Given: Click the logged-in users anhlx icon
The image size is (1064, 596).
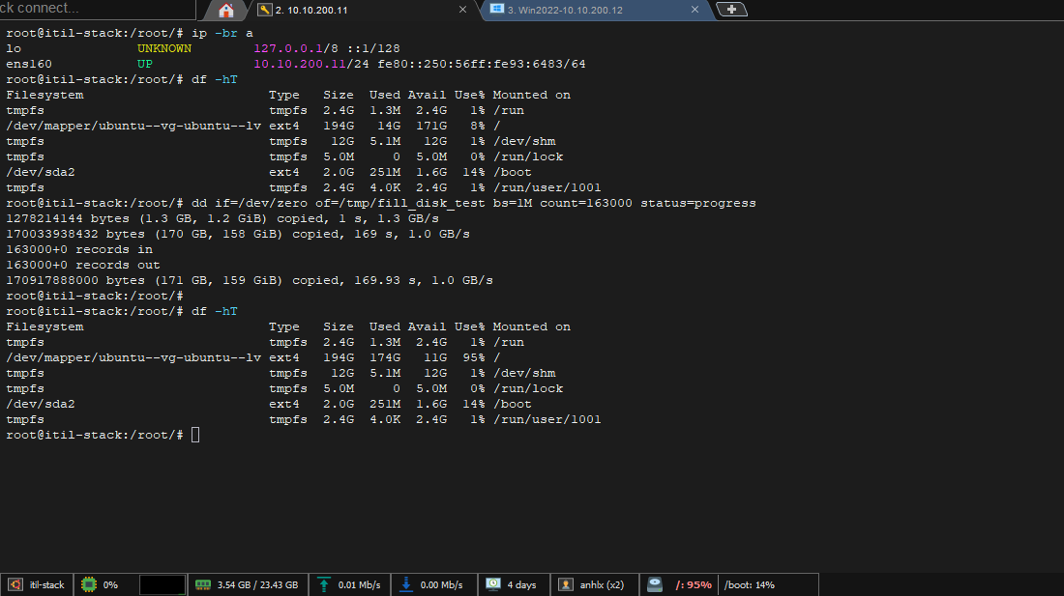Looking at the screenshot, I should [x=566, y=584].
